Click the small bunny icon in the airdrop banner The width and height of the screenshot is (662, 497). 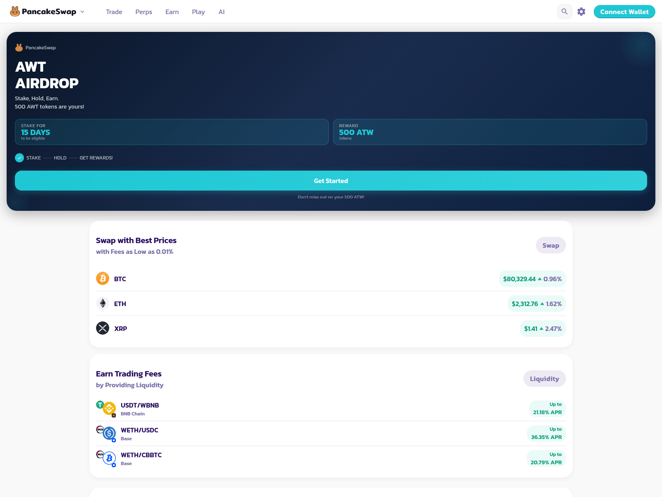(x=19, y=47)
